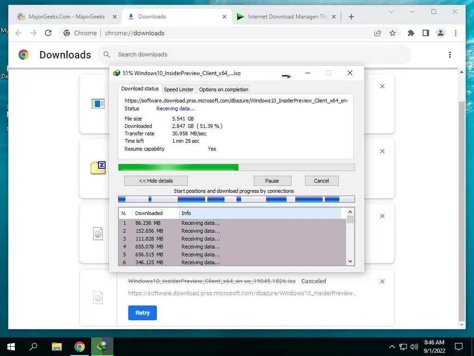Remove the third download card with disc icon

382,216
